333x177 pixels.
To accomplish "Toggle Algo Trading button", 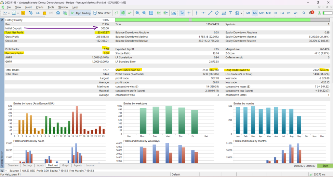I will pos(81,13).
